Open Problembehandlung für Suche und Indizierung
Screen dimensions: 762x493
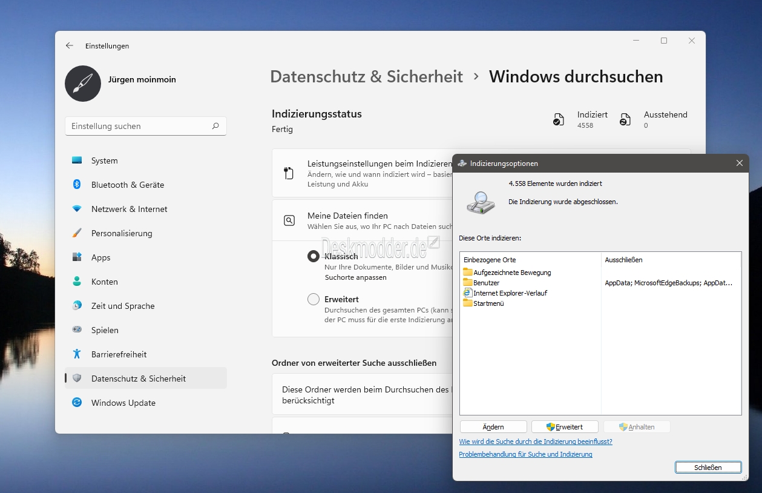(x=525, y=454)
